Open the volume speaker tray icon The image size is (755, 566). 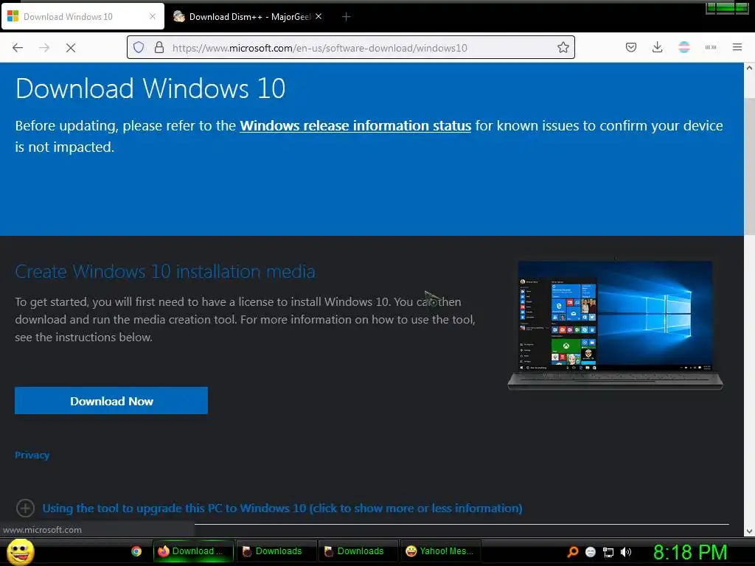pyautogui.click(x=626, y=552)
